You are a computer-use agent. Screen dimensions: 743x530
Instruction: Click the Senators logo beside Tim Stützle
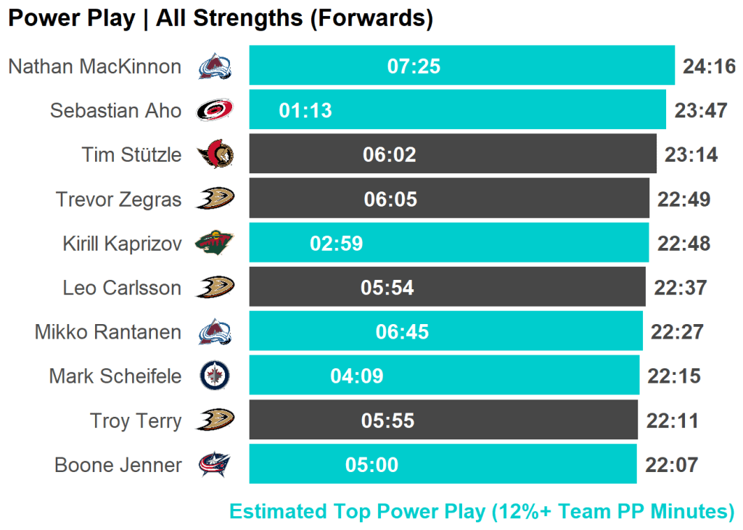point(215,154)
